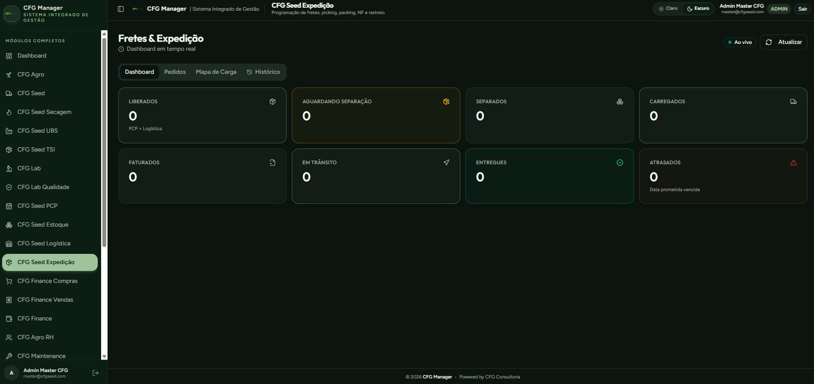The image size is (814, 384).
Task: Click the Faturados document icon
Action: tap(273, 163)
